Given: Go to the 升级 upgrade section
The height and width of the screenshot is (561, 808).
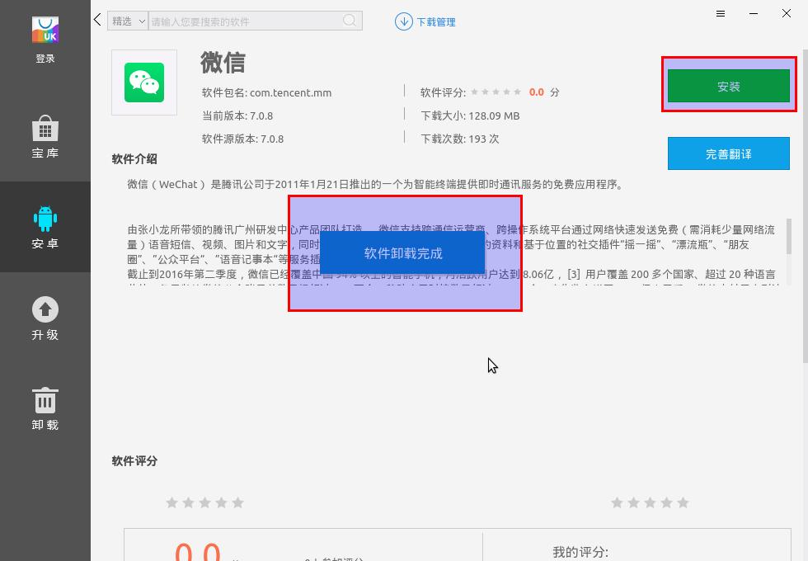Looking at the screenshot, I should tap(45, 318).
